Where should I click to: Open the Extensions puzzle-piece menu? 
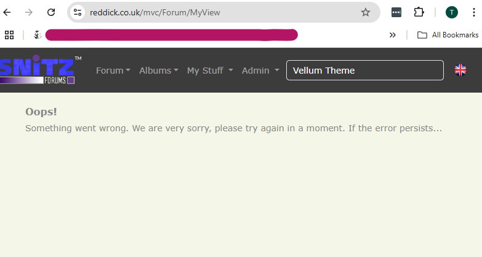419,12
